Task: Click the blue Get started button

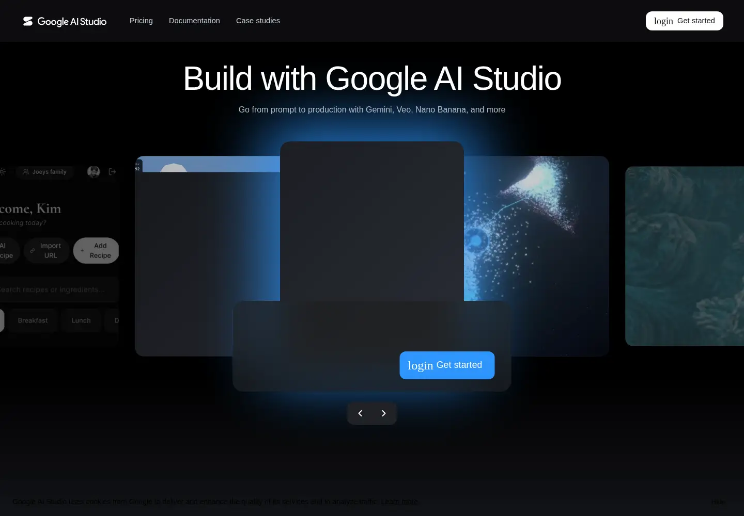Action: [x=447, y=365]
